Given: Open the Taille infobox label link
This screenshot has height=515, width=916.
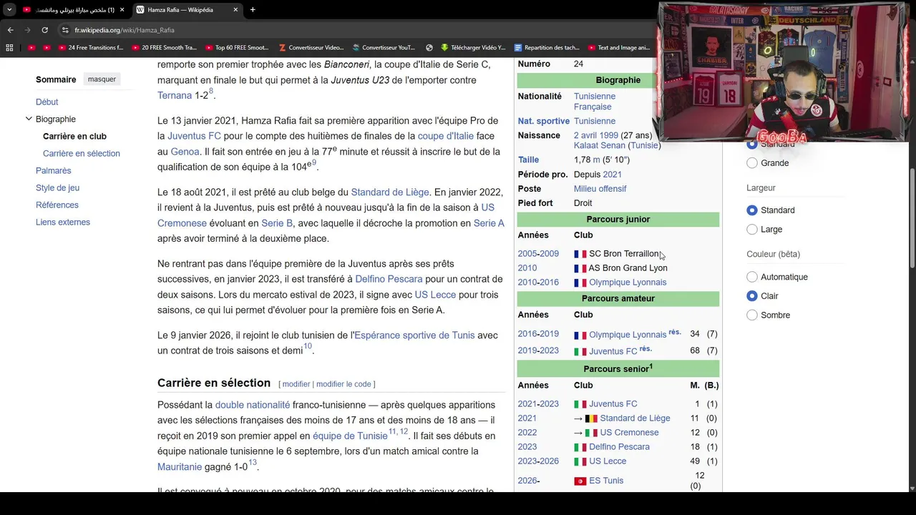Looking at the screenshot, I should pyautogui.click(x=528, y=160).
